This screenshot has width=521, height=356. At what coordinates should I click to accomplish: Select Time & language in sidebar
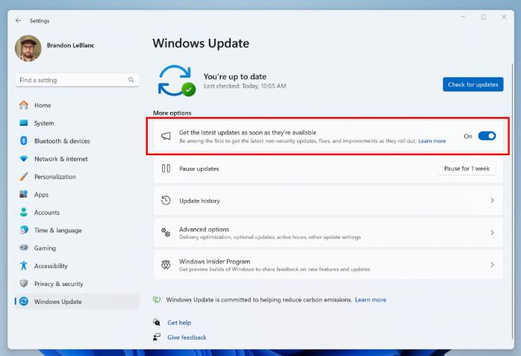57,231
